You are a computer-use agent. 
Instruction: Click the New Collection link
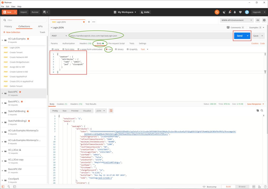tap(12, 32)
